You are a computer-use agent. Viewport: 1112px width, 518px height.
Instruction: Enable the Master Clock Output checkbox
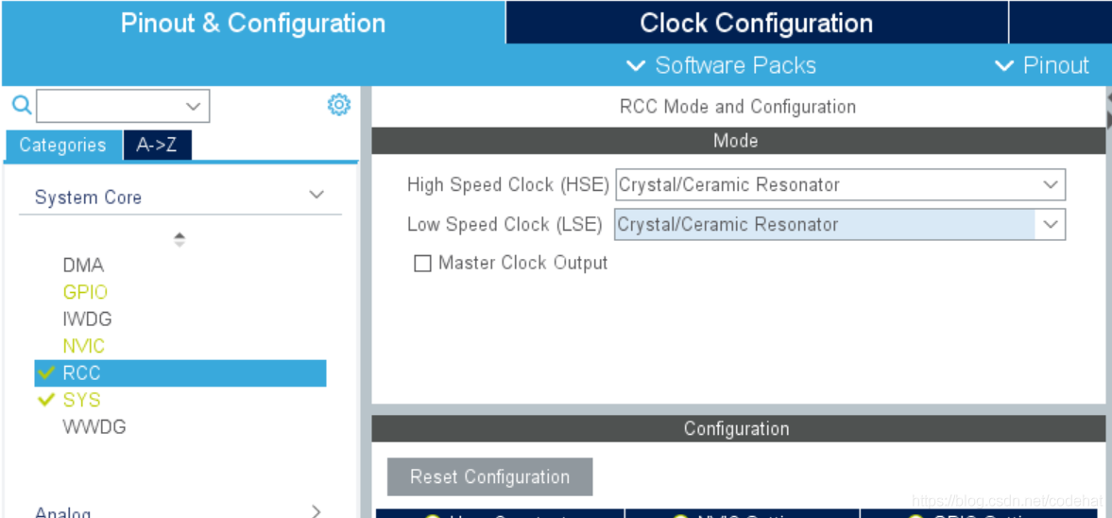[x=422, y=264]
